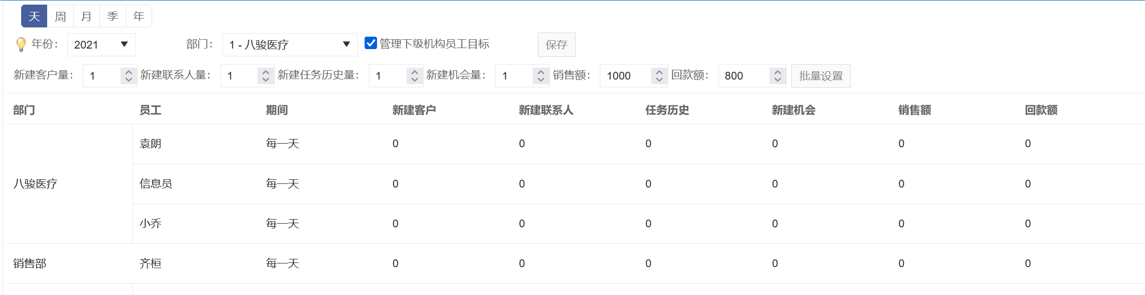The image size is (1145, 295).
Task: Click 销售额 cell for employee 齐桓
Action: [x=901, y=263]
